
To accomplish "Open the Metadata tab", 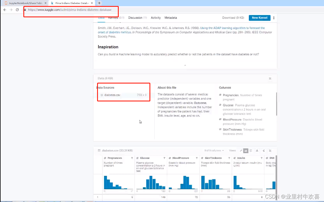I will [x=171, y=18].
